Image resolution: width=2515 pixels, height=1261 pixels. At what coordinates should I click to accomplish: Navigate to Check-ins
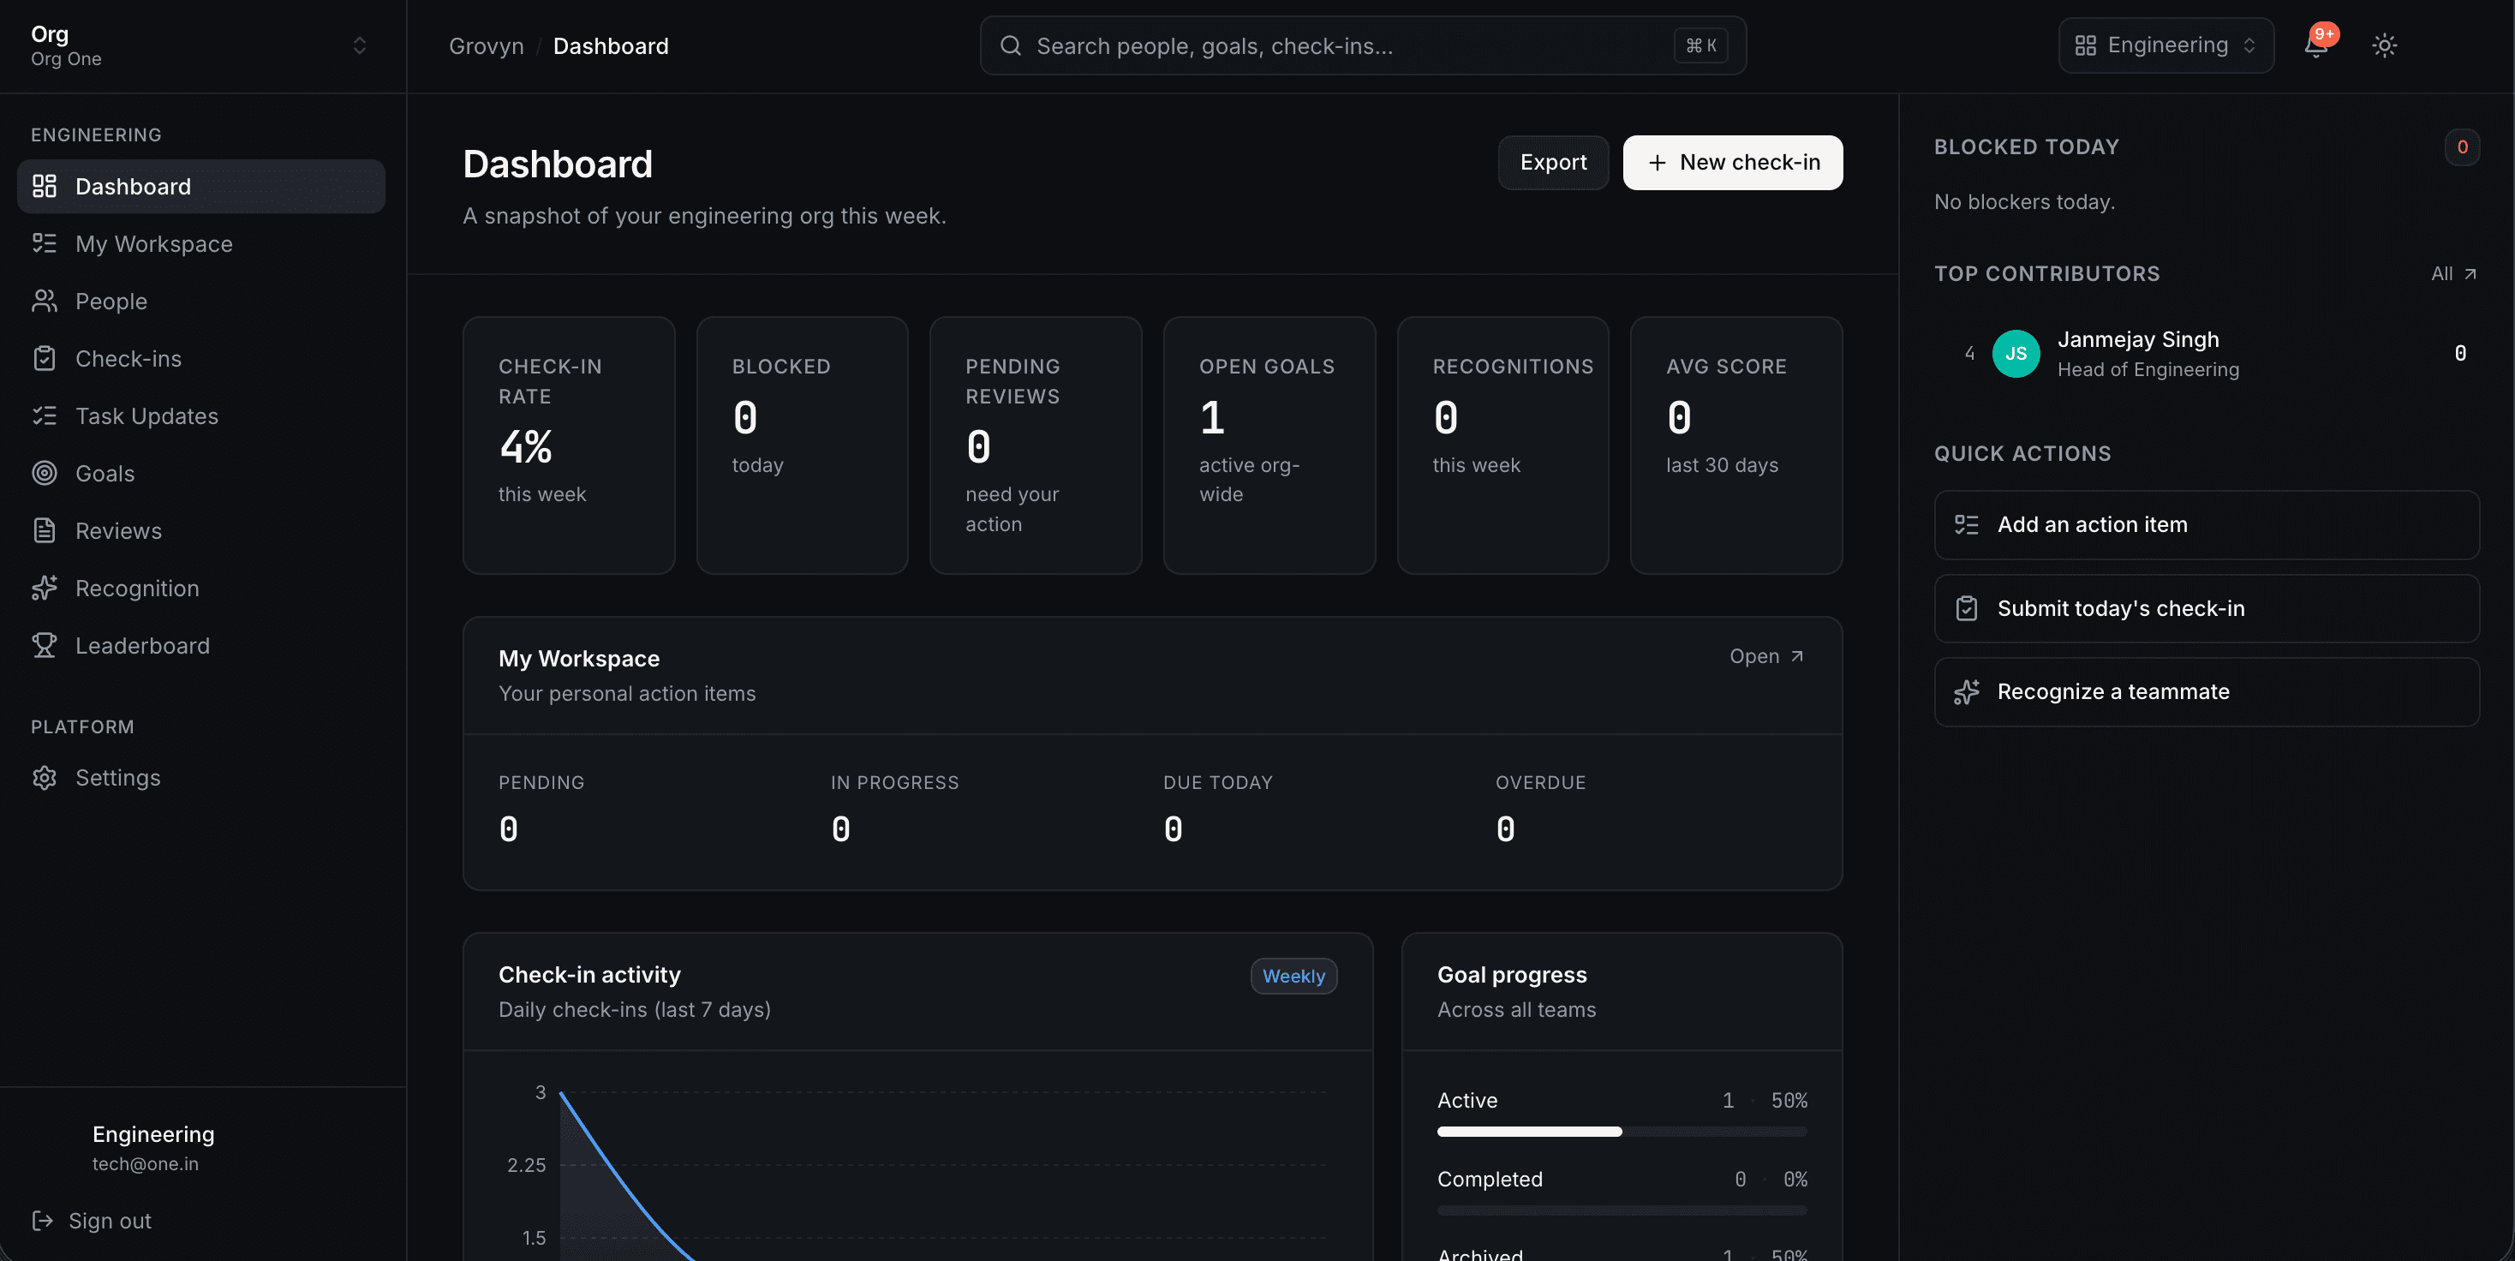pos(201,359)
